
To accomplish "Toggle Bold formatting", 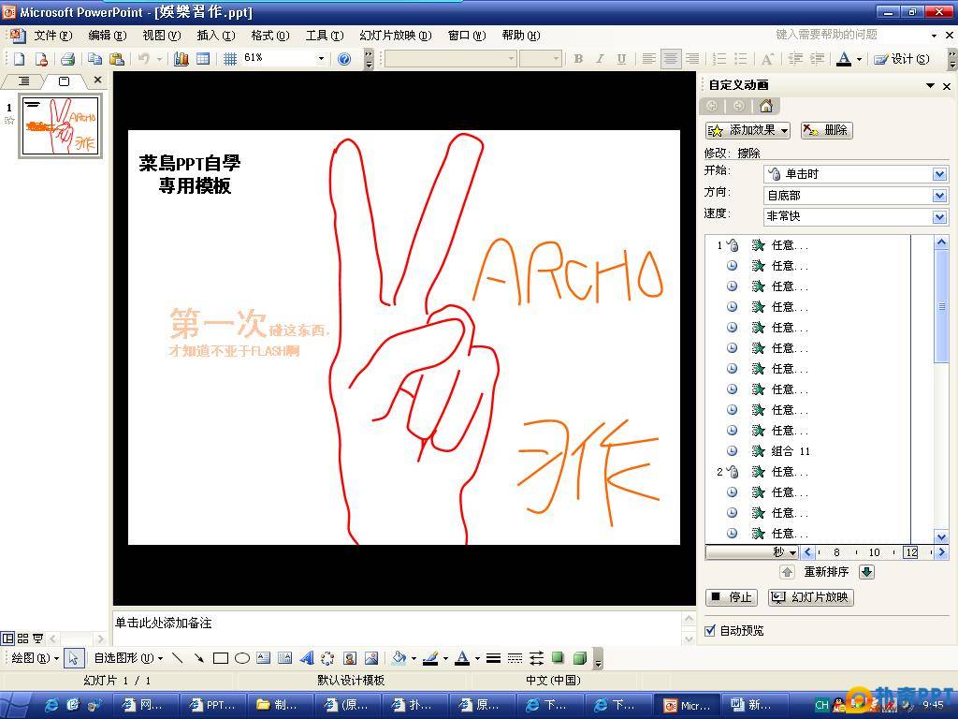I will [x=578, y=59].
